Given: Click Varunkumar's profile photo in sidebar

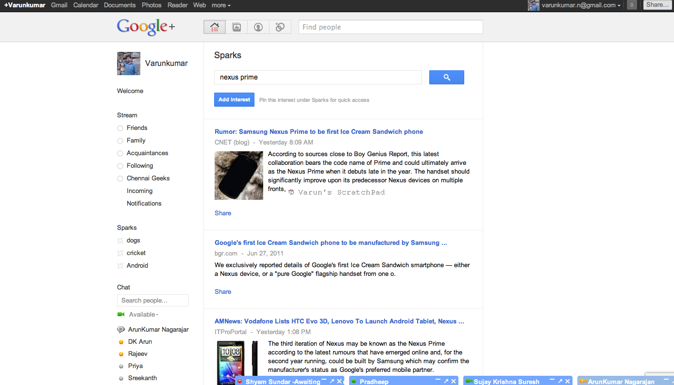Looking at the screenshot, I should point(129,64).
